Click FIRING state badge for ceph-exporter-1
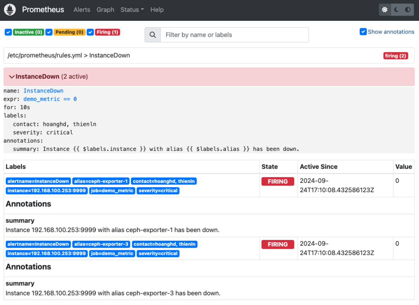The image size is (419, 305). [278, 182]
